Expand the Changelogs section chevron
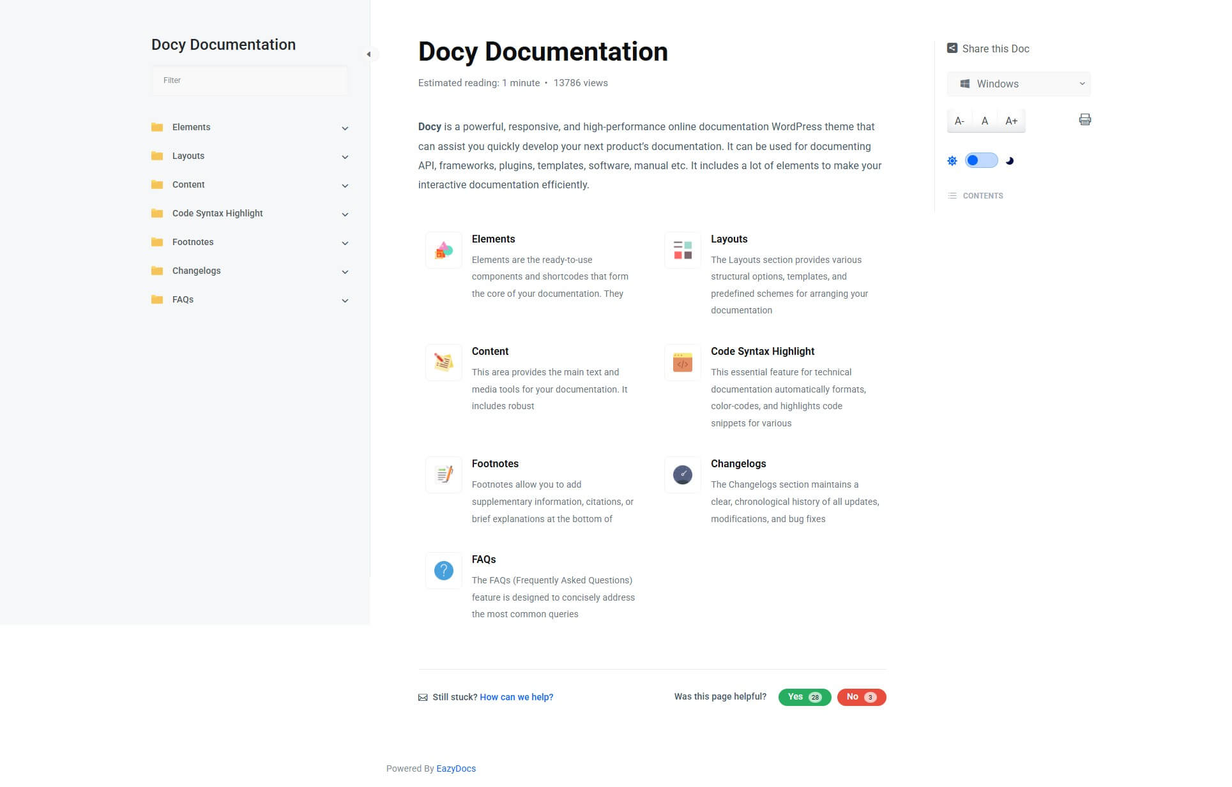 (x=345, y=272)
